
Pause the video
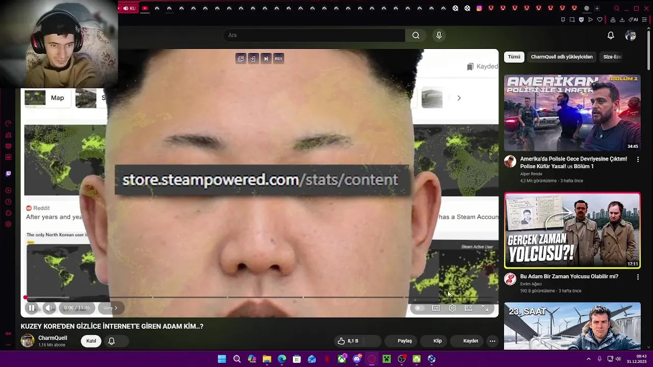pos(32,308)
